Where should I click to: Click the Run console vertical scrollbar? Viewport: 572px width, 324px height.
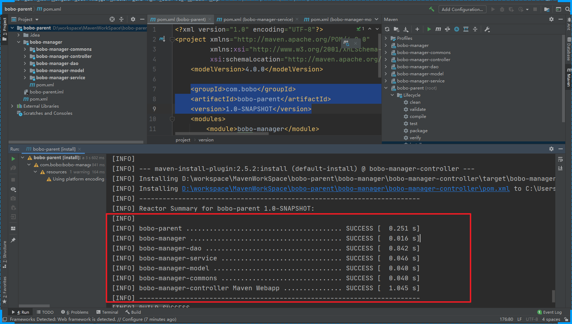coord(554,296)
